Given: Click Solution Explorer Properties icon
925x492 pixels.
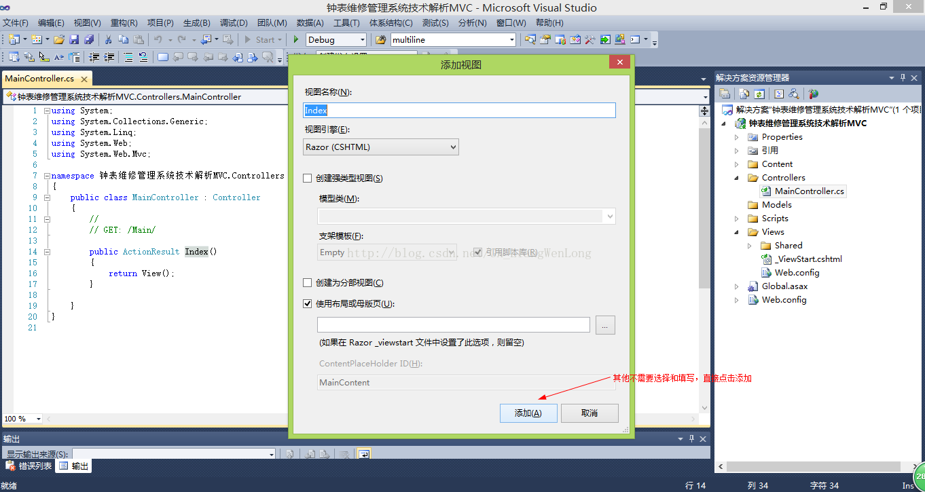Looking at the screenshot, I should 724,94.
